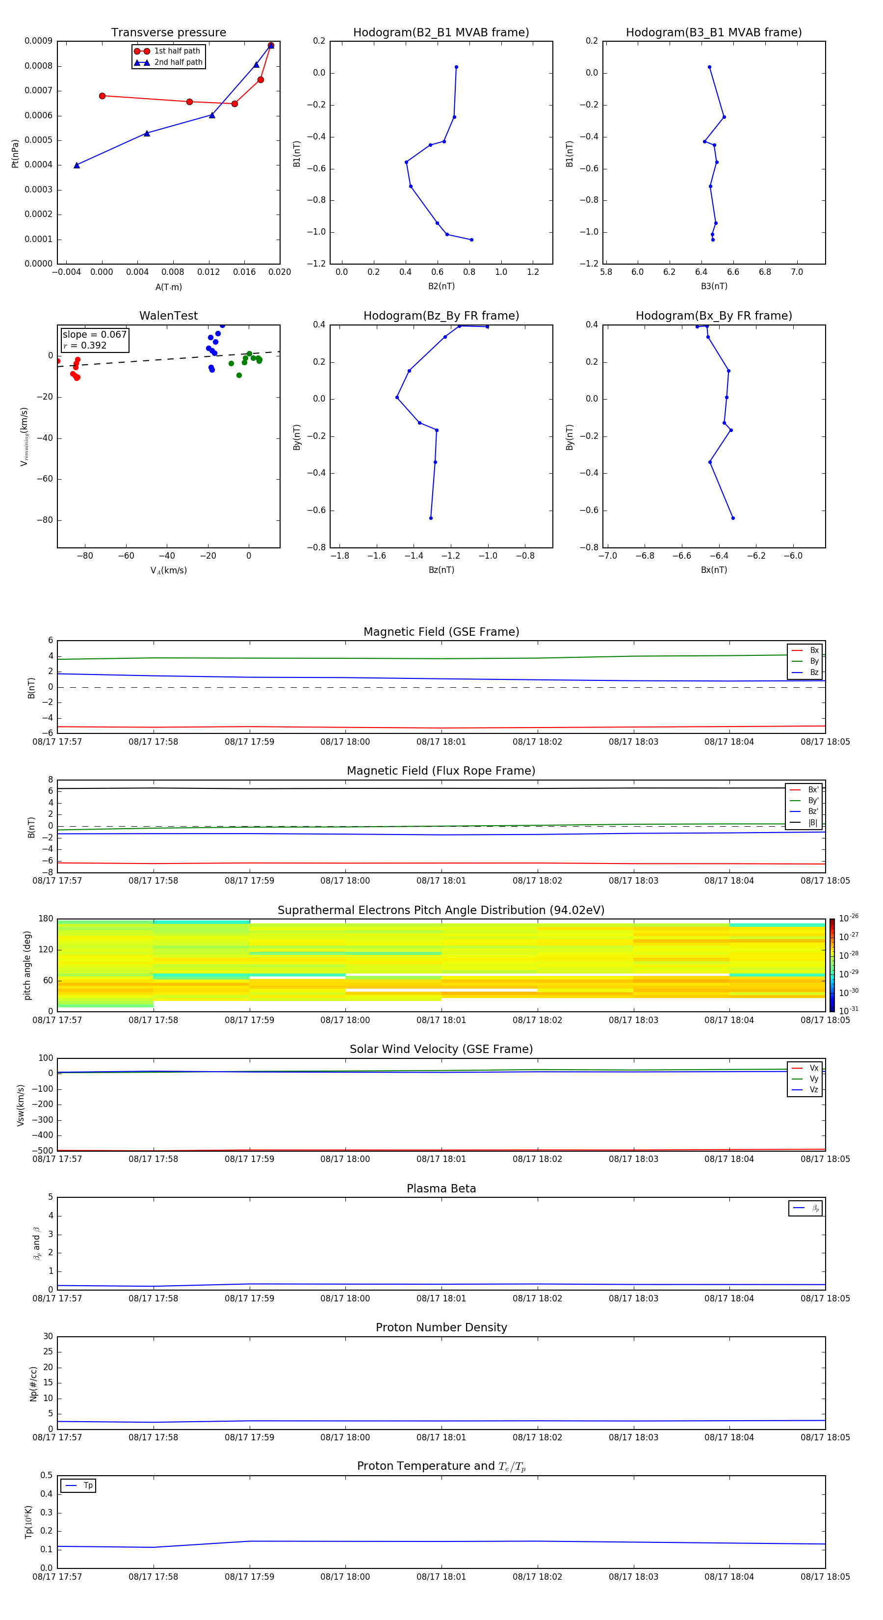Click the "Proton Number Density" title
Screen dimensions: 883x1620
click(x=441, y=1327)
